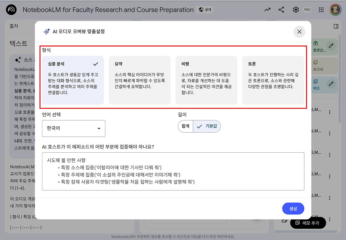
Task: Open the notebook analytics trend icon
Action: tap(267, 10)
